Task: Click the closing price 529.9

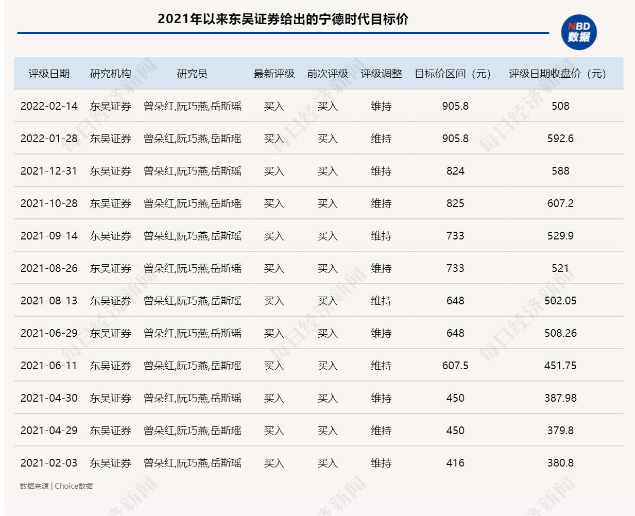Action: (x=560, y=236)
